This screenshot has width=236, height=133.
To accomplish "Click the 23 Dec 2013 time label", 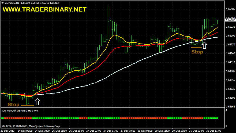I will click(x=8, y=131).
